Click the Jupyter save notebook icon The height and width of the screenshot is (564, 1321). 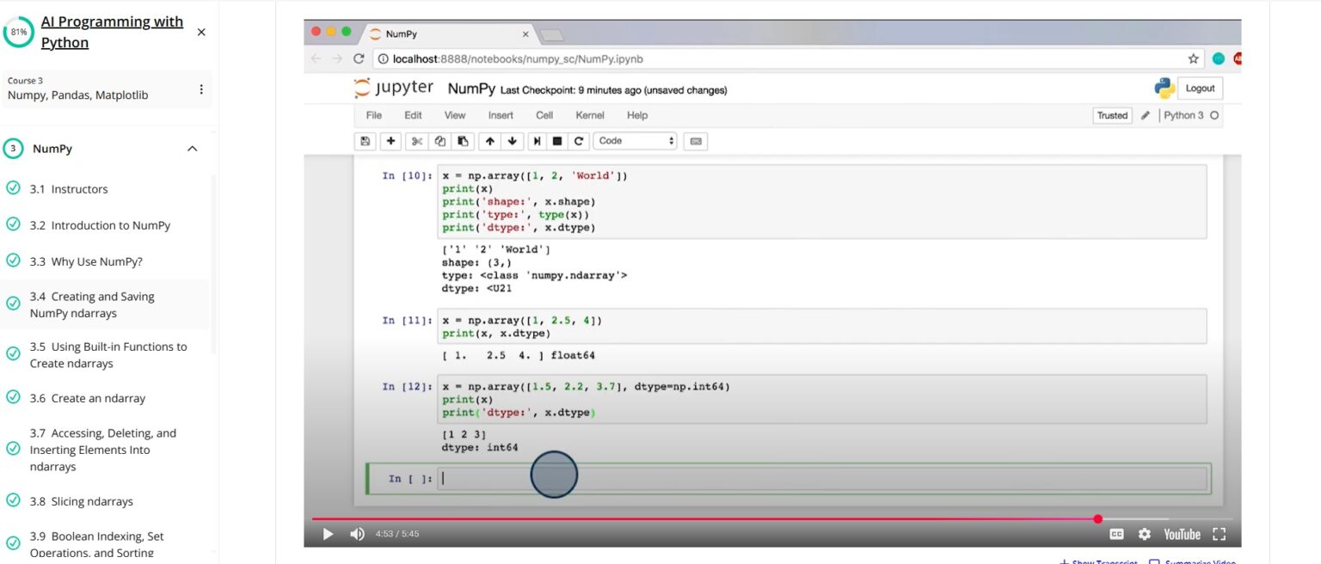coord(366,141)
